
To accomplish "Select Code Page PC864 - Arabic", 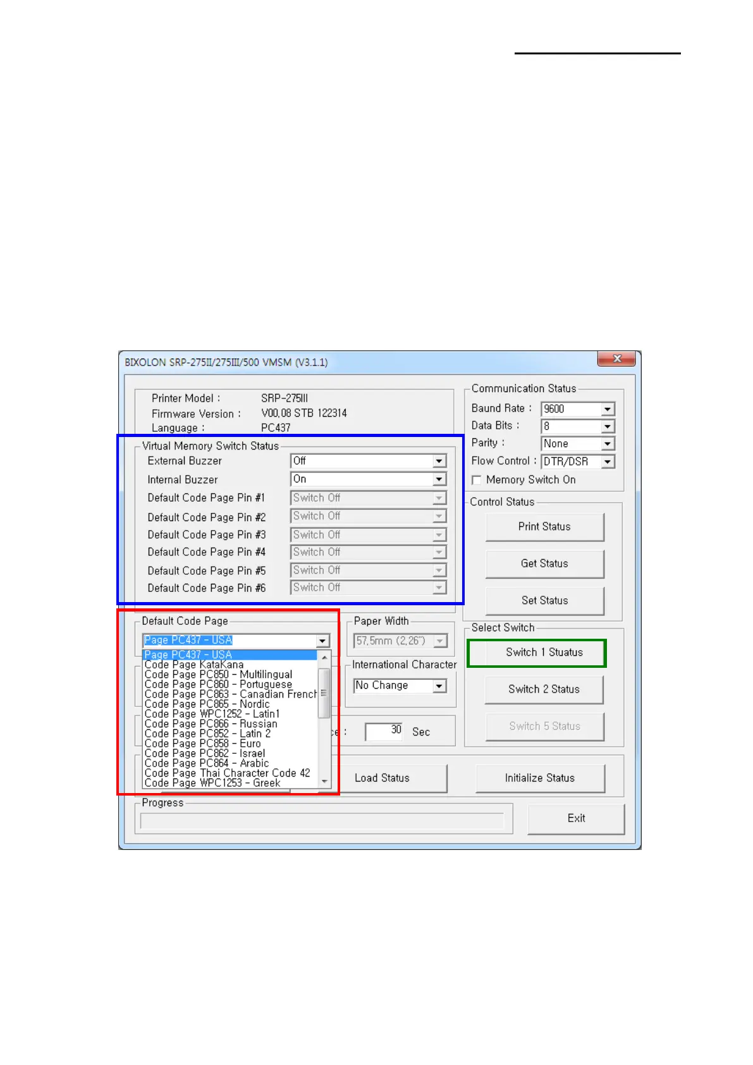I will (x=230, y=763).
